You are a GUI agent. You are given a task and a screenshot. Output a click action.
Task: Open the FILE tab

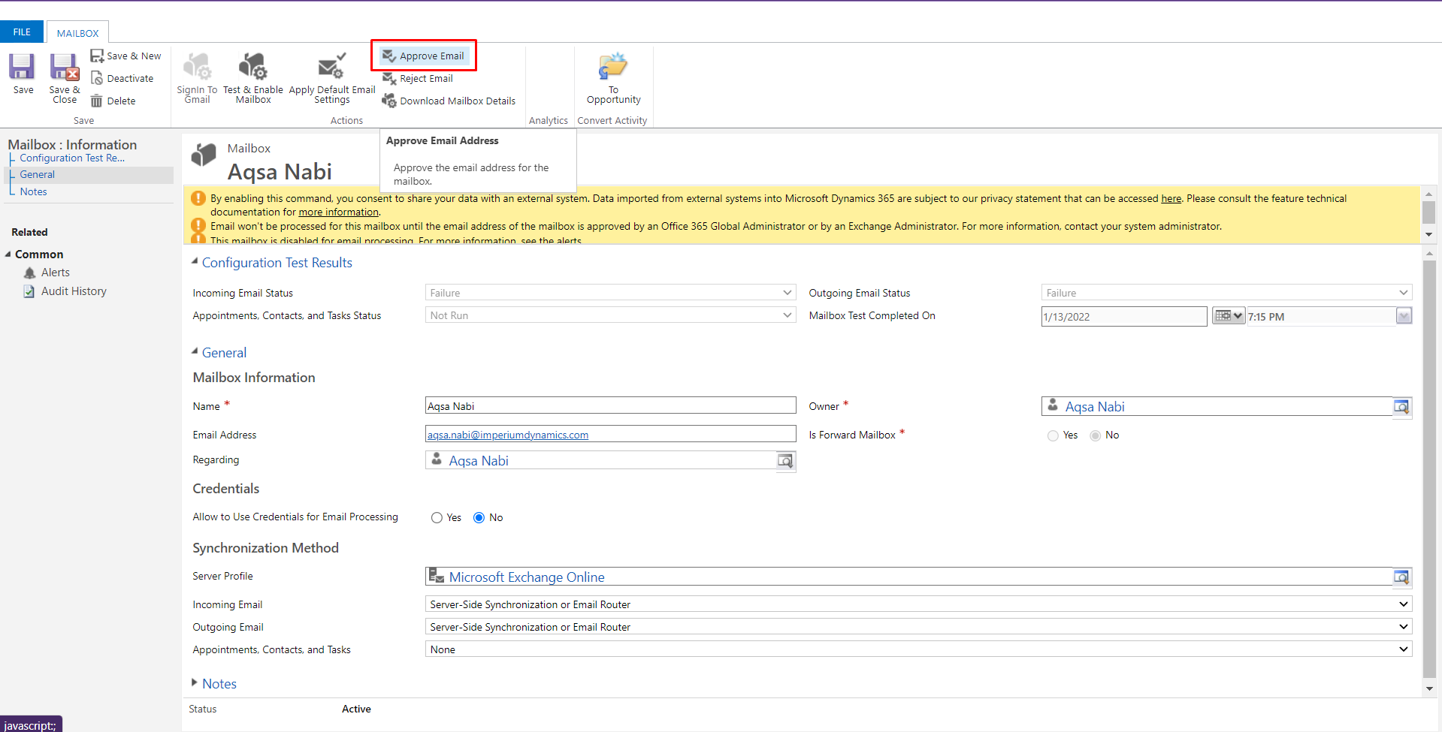click(22, 32)
